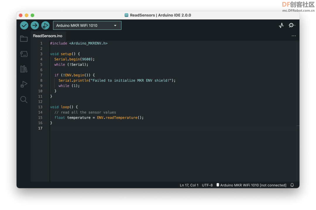Click the 'if (!ENV.begin()) {' line
This screenshot has height=210, width=316.
point(74,75)
